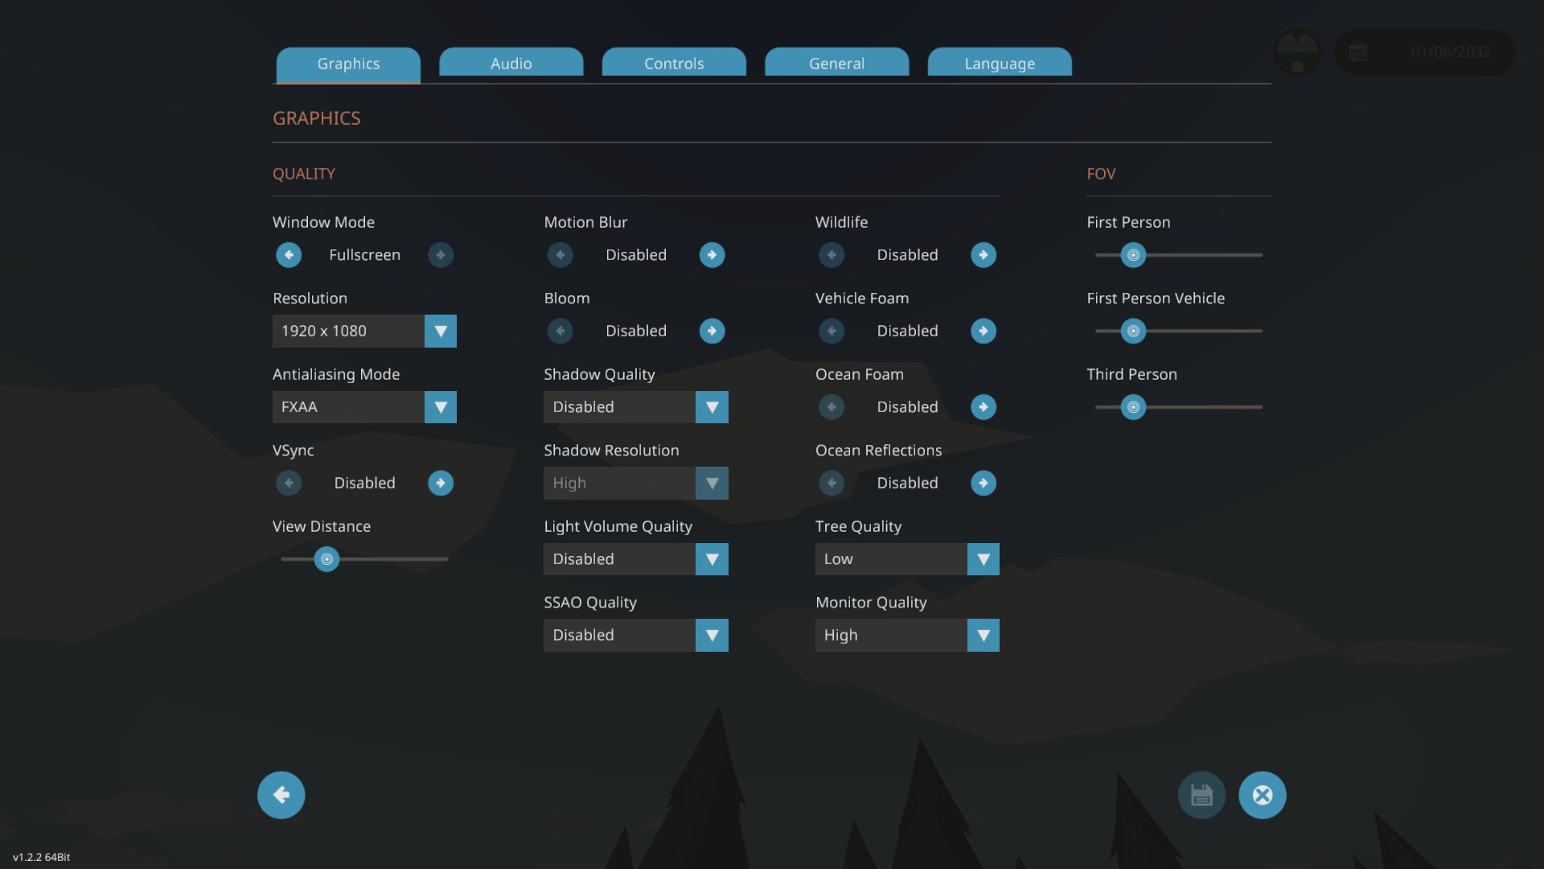Viewport: 1544px width, 869px height.
Task: Click Vehicle Foam right arrow
Action: coord(983,331)
